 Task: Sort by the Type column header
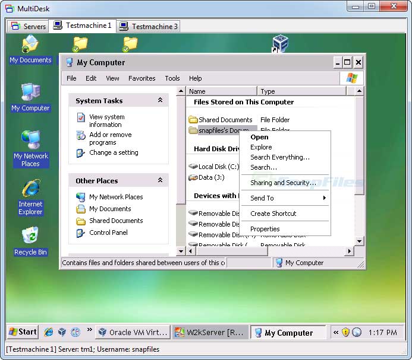[x=301, y=91]
